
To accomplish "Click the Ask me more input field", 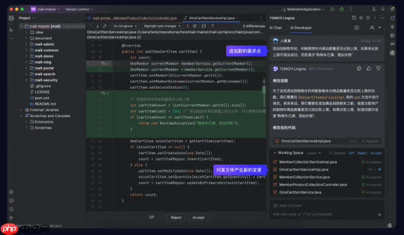I will point(323,214).
